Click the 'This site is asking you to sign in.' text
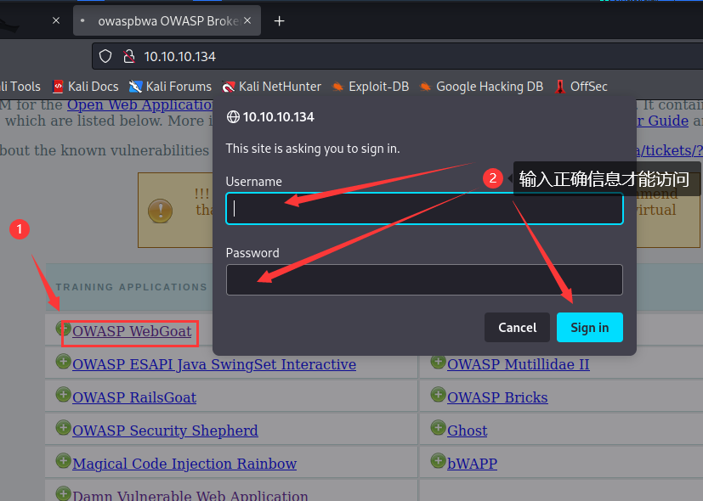703x501 pixels. point(313,149)
